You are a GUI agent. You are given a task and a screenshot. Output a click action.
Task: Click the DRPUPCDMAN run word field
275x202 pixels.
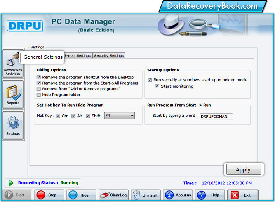click(216, 116)
